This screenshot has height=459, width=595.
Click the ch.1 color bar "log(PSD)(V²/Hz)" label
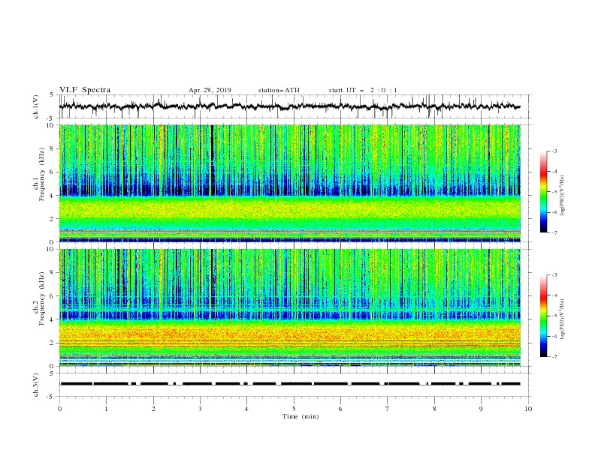tap(563, 196)
